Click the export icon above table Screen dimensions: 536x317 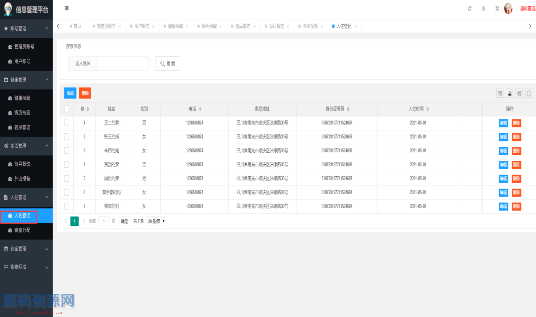pyautogui.click(x=510, y=93)
